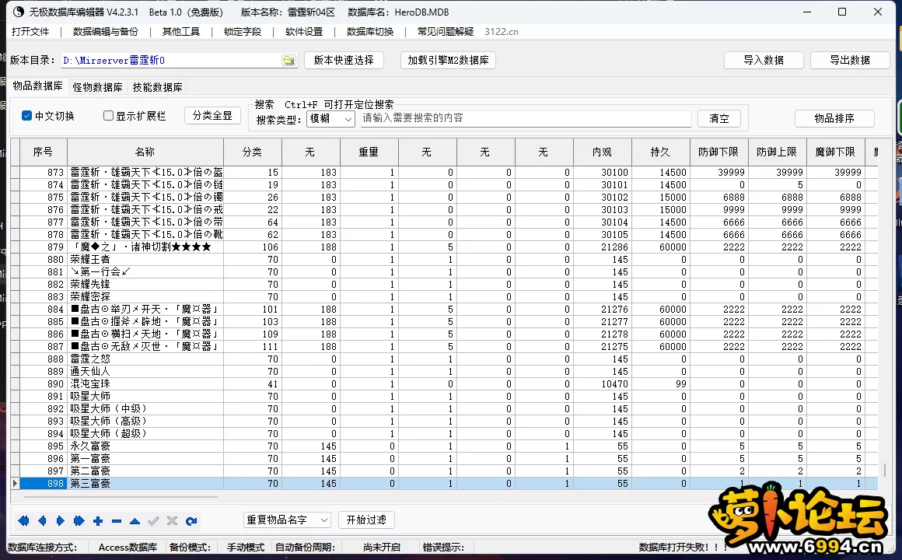Open the 常见问题解疑 menu
902x560 pixels.
pyautogui.click(x=446, y=32)
